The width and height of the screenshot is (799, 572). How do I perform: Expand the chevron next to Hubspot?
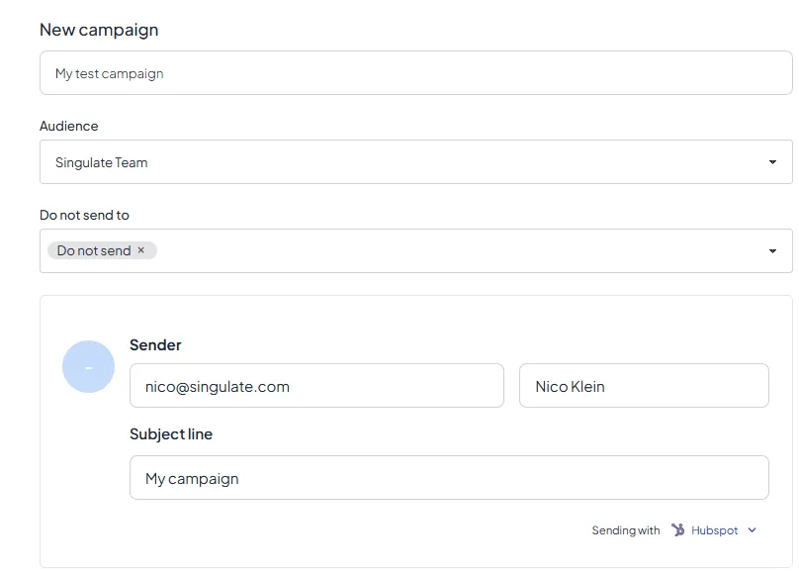(x=753, y=530)
